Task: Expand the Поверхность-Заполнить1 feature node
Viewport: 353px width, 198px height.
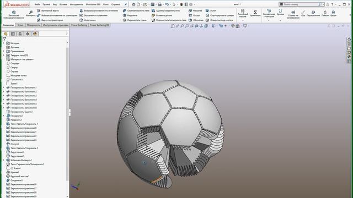Action: (4, 87)
